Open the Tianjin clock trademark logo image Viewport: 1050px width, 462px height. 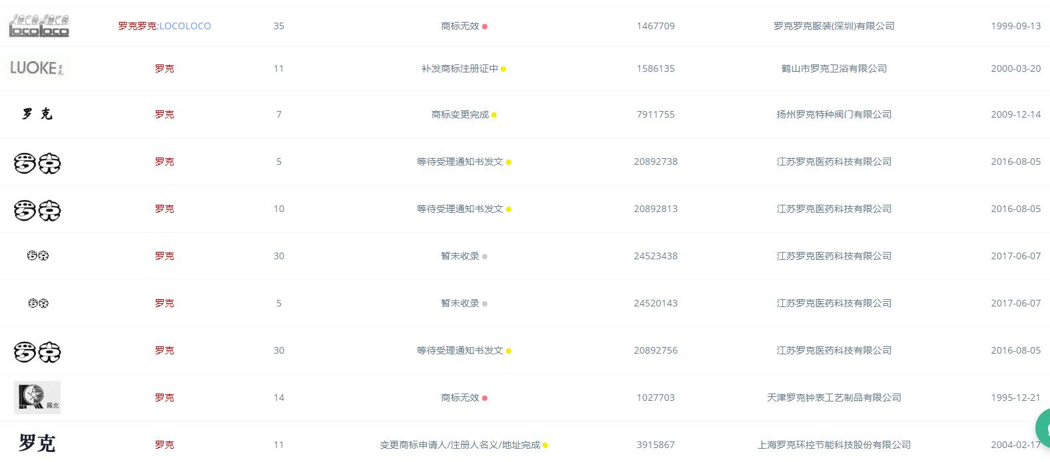point(37,397)
